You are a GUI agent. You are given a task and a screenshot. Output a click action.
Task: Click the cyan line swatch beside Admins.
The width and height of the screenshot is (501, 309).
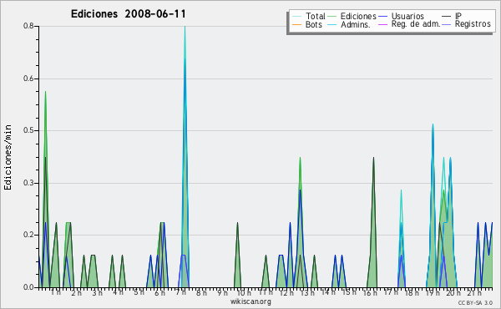coord(332,25)
